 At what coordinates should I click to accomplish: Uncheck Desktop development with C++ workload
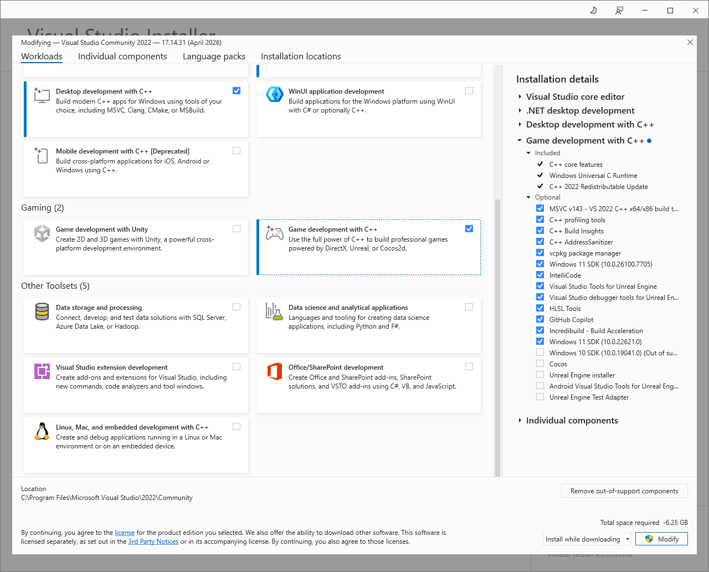237,91
